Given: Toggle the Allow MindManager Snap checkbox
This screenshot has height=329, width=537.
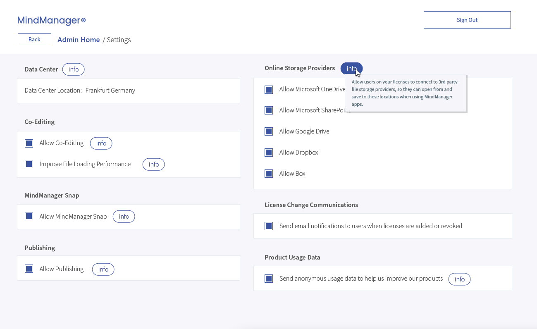Looking at the screenshot, I should tap(29, 217).
